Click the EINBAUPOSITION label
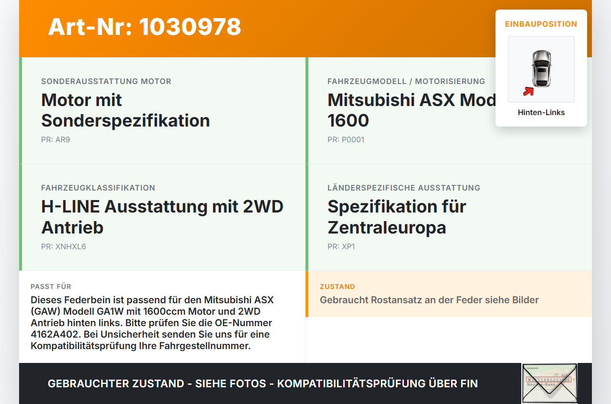611x404 pixels. point(541,24)
